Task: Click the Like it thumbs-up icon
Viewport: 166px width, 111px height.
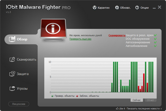Action: tap(117, 108)
